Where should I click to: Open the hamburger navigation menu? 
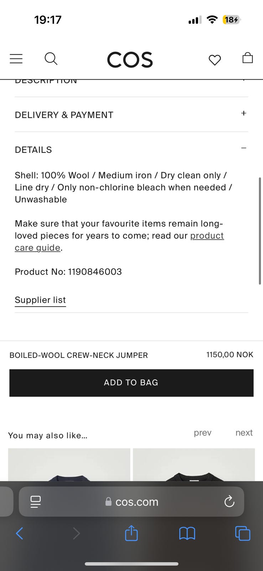click(x=16, y=59)
